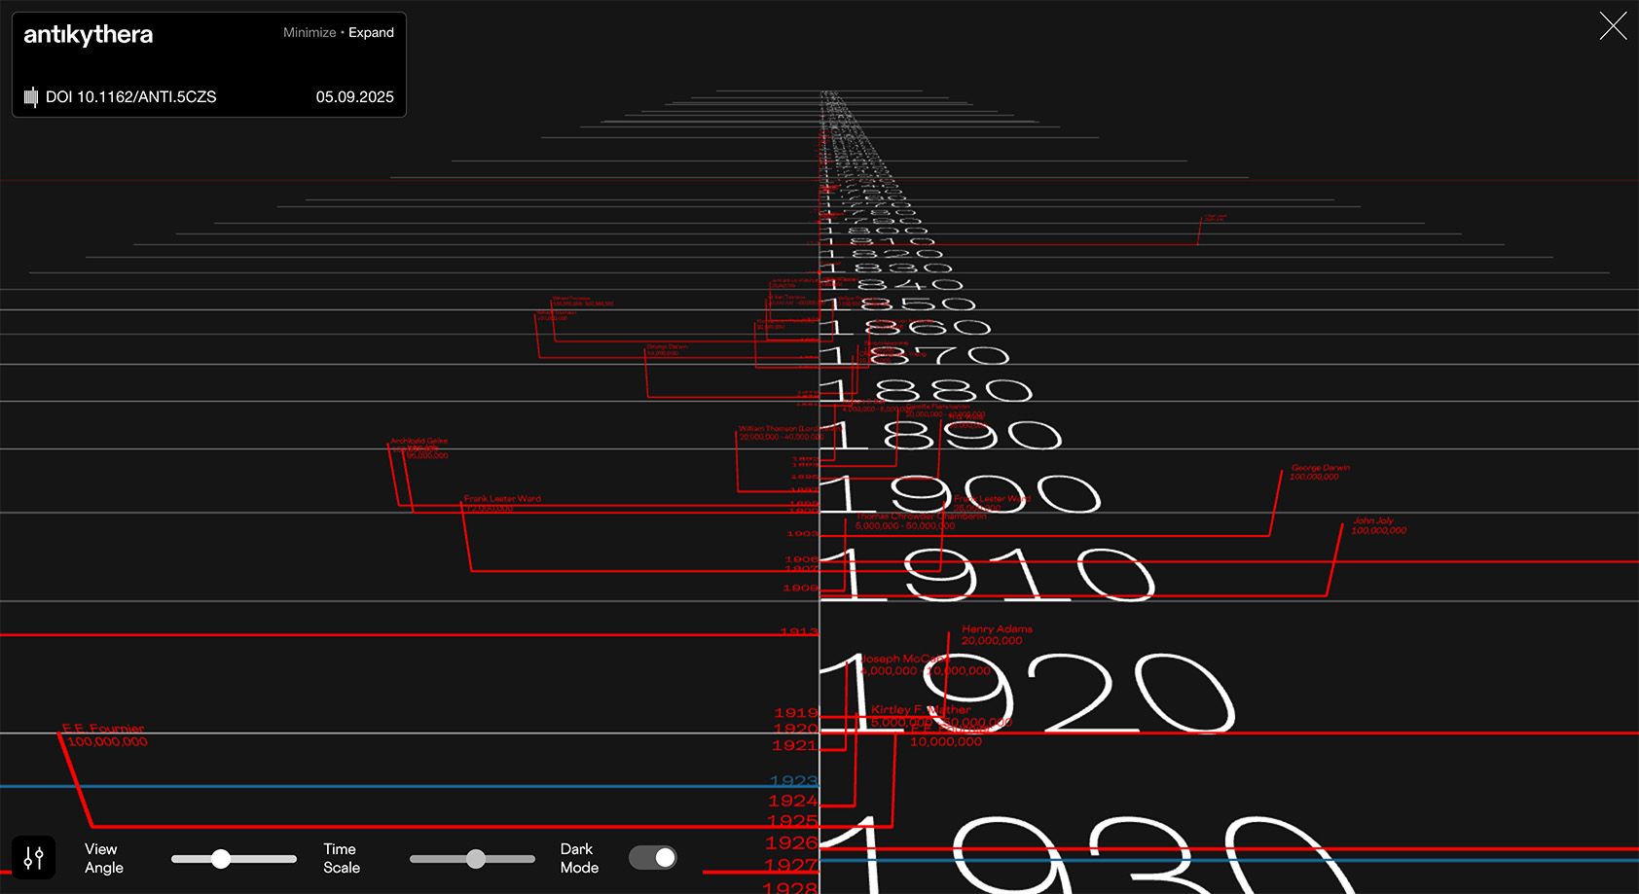Screen dimensions: 1639x894
Task: Click Minimize in the antikythera panel
Action: coord(310,32)
